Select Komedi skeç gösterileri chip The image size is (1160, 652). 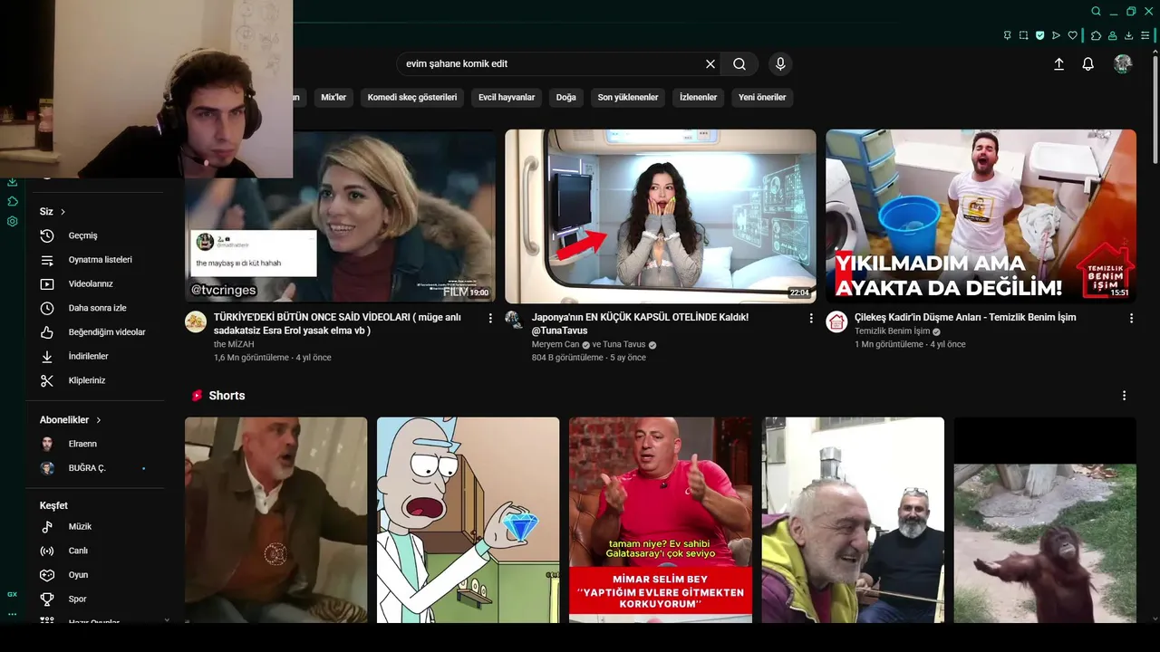[x=412, y=97]
